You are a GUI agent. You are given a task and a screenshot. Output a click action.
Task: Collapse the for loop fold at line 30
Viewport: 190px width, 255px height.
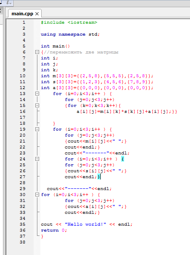(x=37, y=195)
